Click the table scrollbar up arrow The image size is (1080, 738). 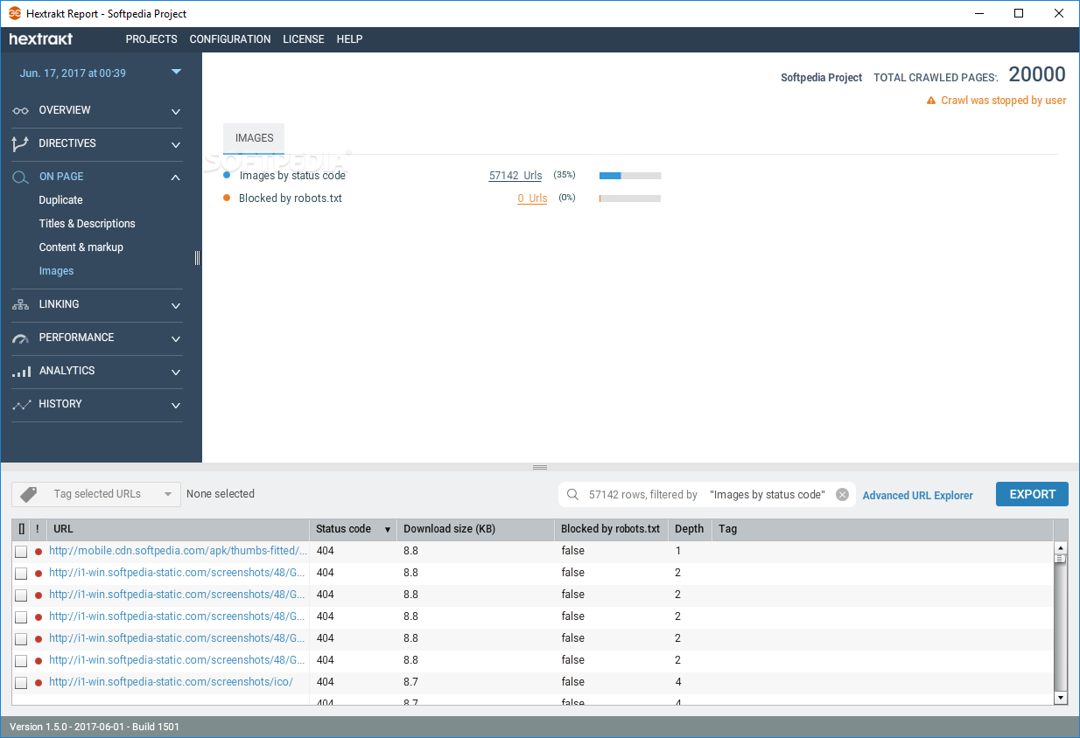1061,547
